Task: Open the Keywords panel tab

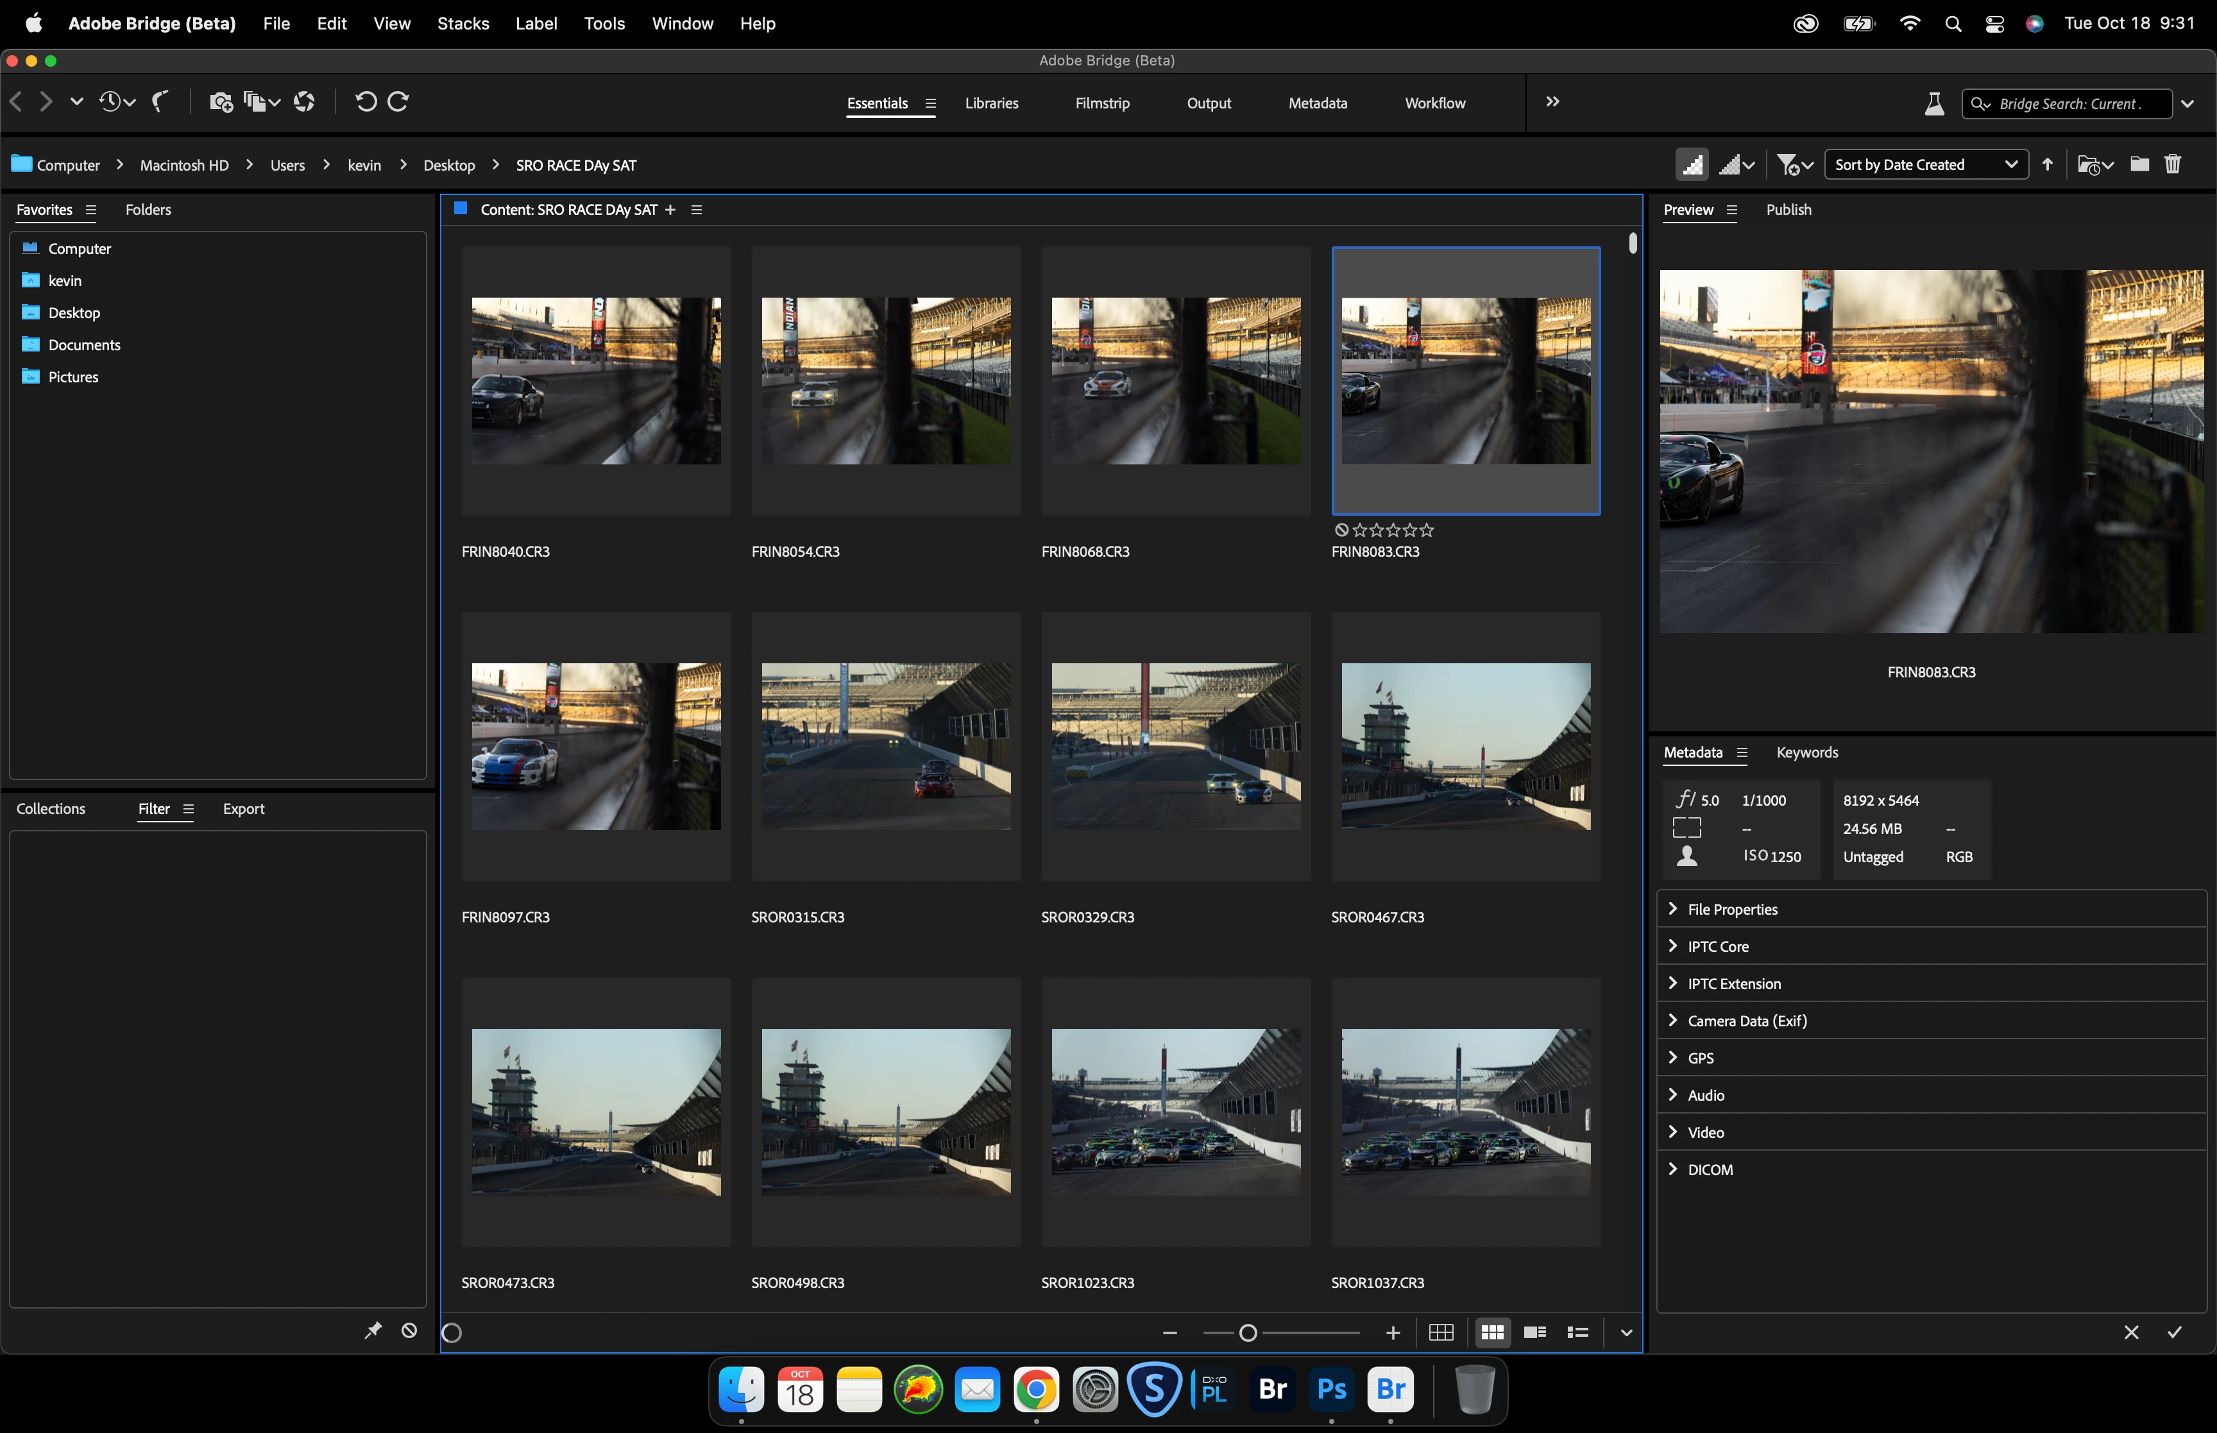Action: tap(1806, 752)
